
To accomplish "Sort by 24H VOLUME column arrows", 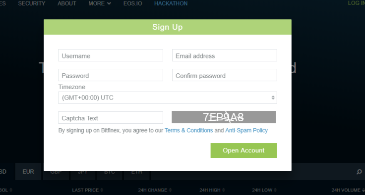I will (x=363, y=190).
